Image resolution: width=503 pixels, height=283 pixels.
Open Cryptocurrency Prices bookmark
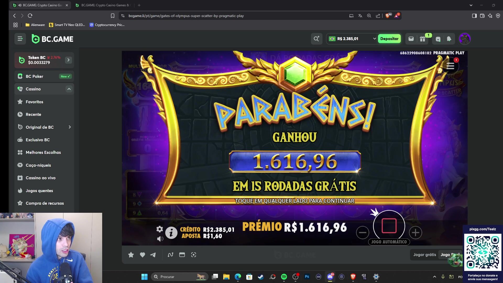pos(107,25)
